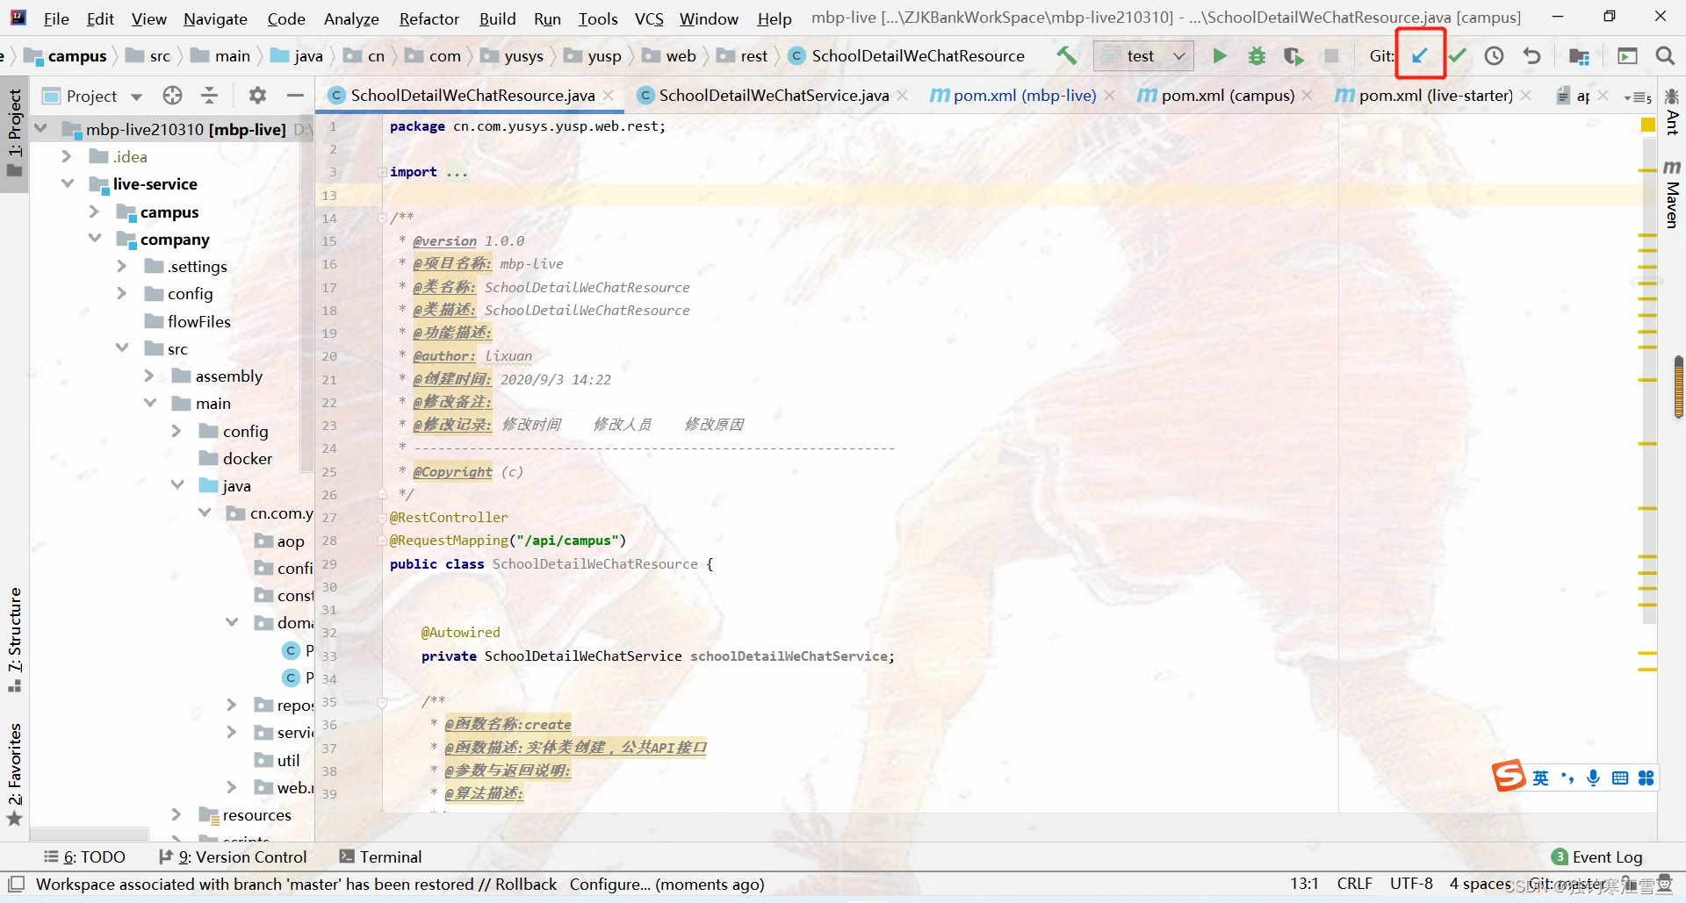This screenshot has width=1686, height=903.
Task: Close the pom.xml (live-starter) tab
Action: tap(1526, 95)
